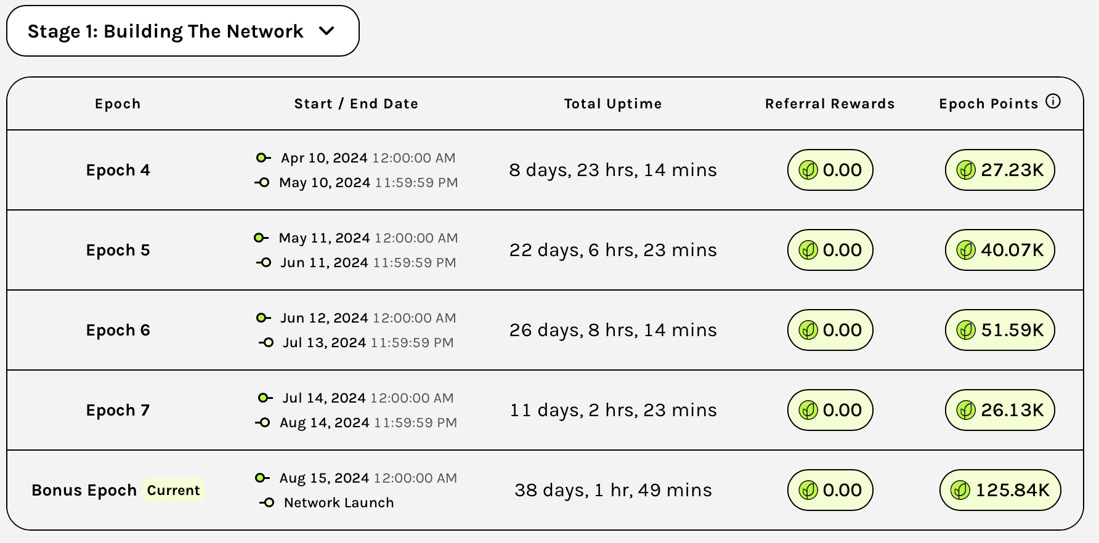Select the Current tag beside Bonus Epoch
The image size is (1099, 543).
tap(174, 490)
